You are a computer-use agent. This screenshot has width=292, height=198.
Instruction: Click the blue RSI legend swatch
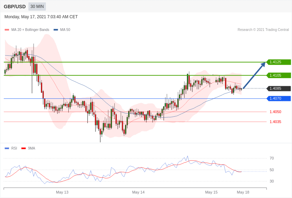pos(7,148)
